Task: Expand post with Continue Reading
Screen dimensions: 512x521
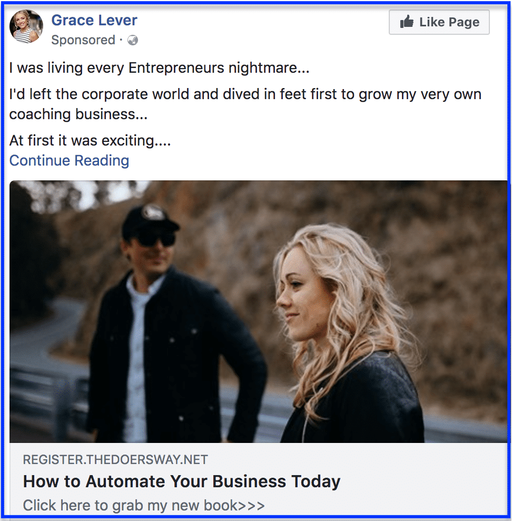Action: (69, 160)
